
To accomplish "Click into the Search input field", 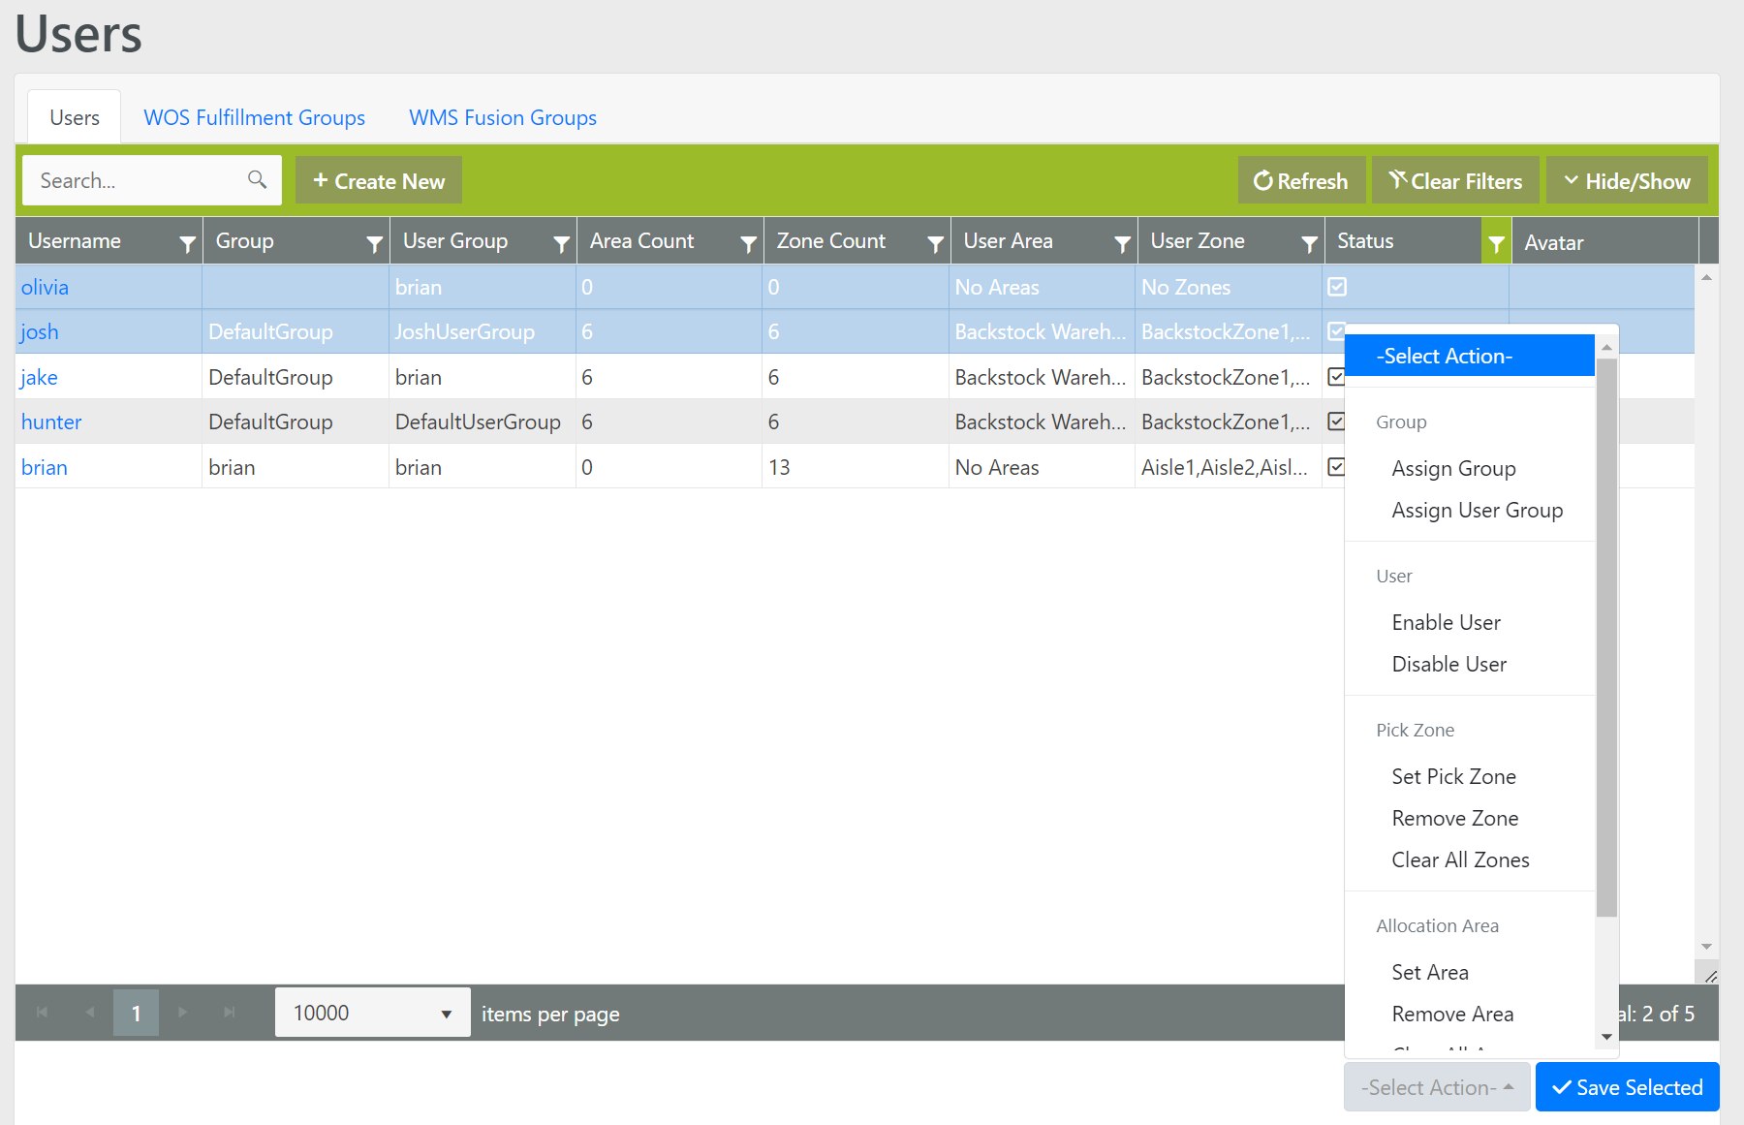I will [136, 180].
